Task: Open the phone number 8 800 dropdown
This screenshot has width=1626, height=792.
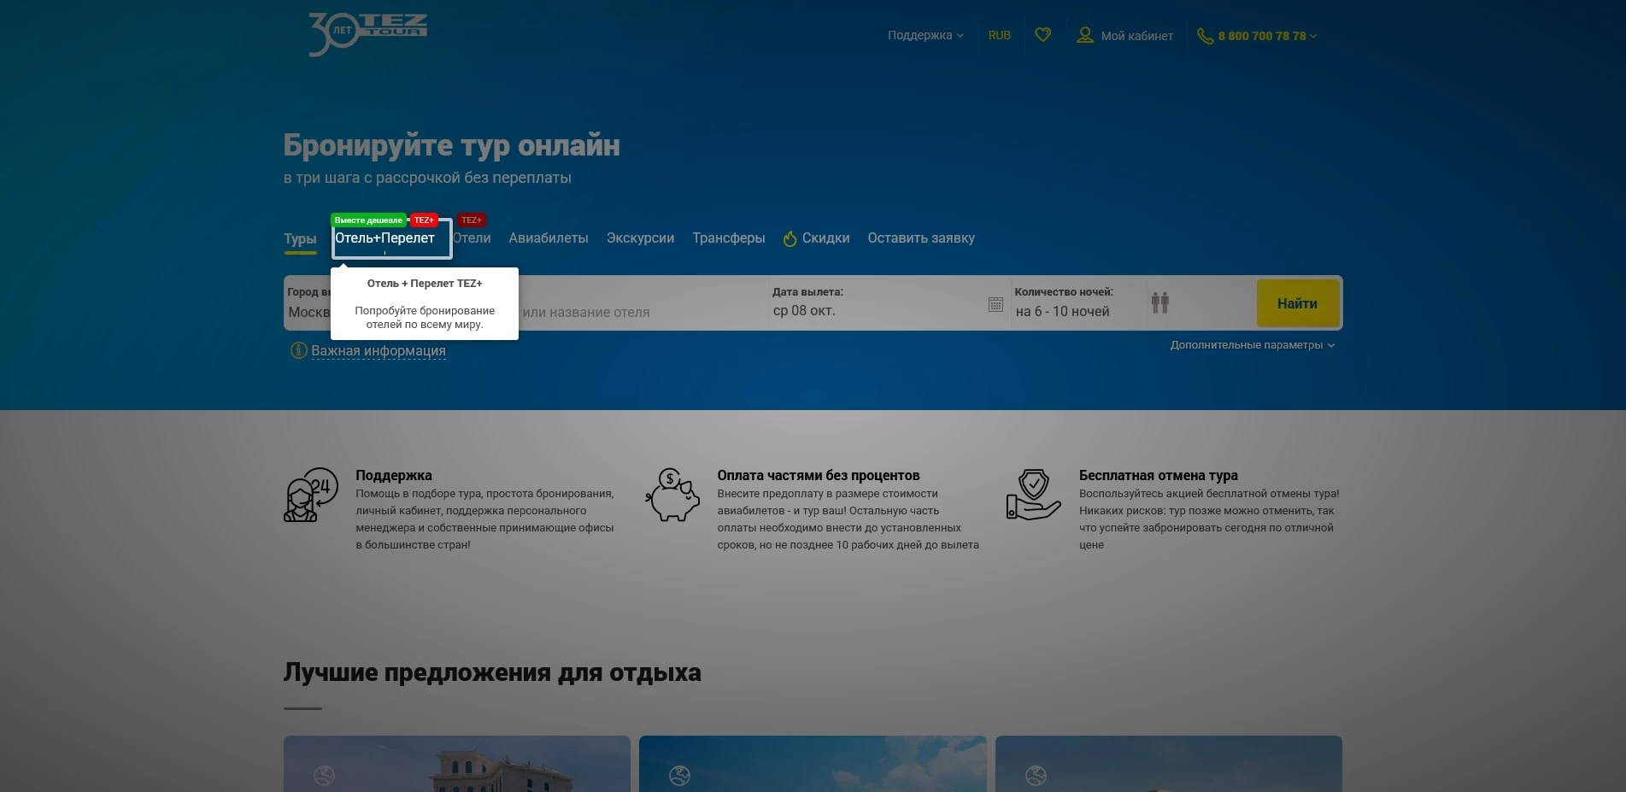Action: pyautogui.click(x=1267, y=36)
